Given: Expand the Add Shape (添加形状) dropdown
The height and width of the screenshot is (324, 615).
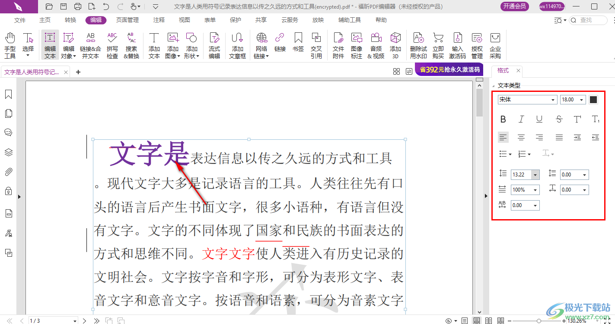Looking at the screenshot, I should point(198,56).
